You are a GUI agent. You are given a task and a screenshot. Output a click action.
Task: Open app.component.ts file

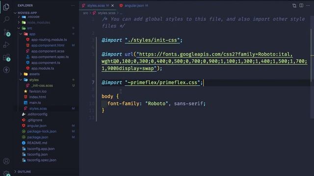point(46,63)
